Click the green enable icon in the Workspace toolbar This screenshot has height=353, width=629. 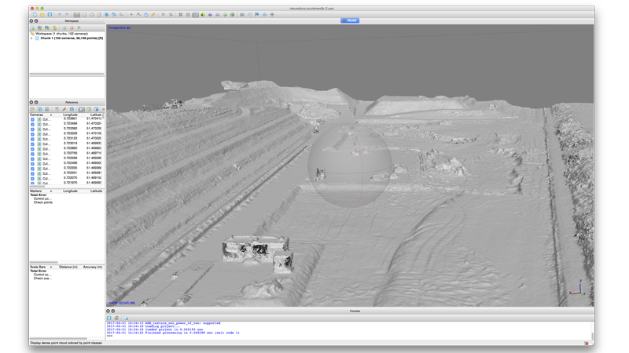pyautogui.click(x=64, y=27)
